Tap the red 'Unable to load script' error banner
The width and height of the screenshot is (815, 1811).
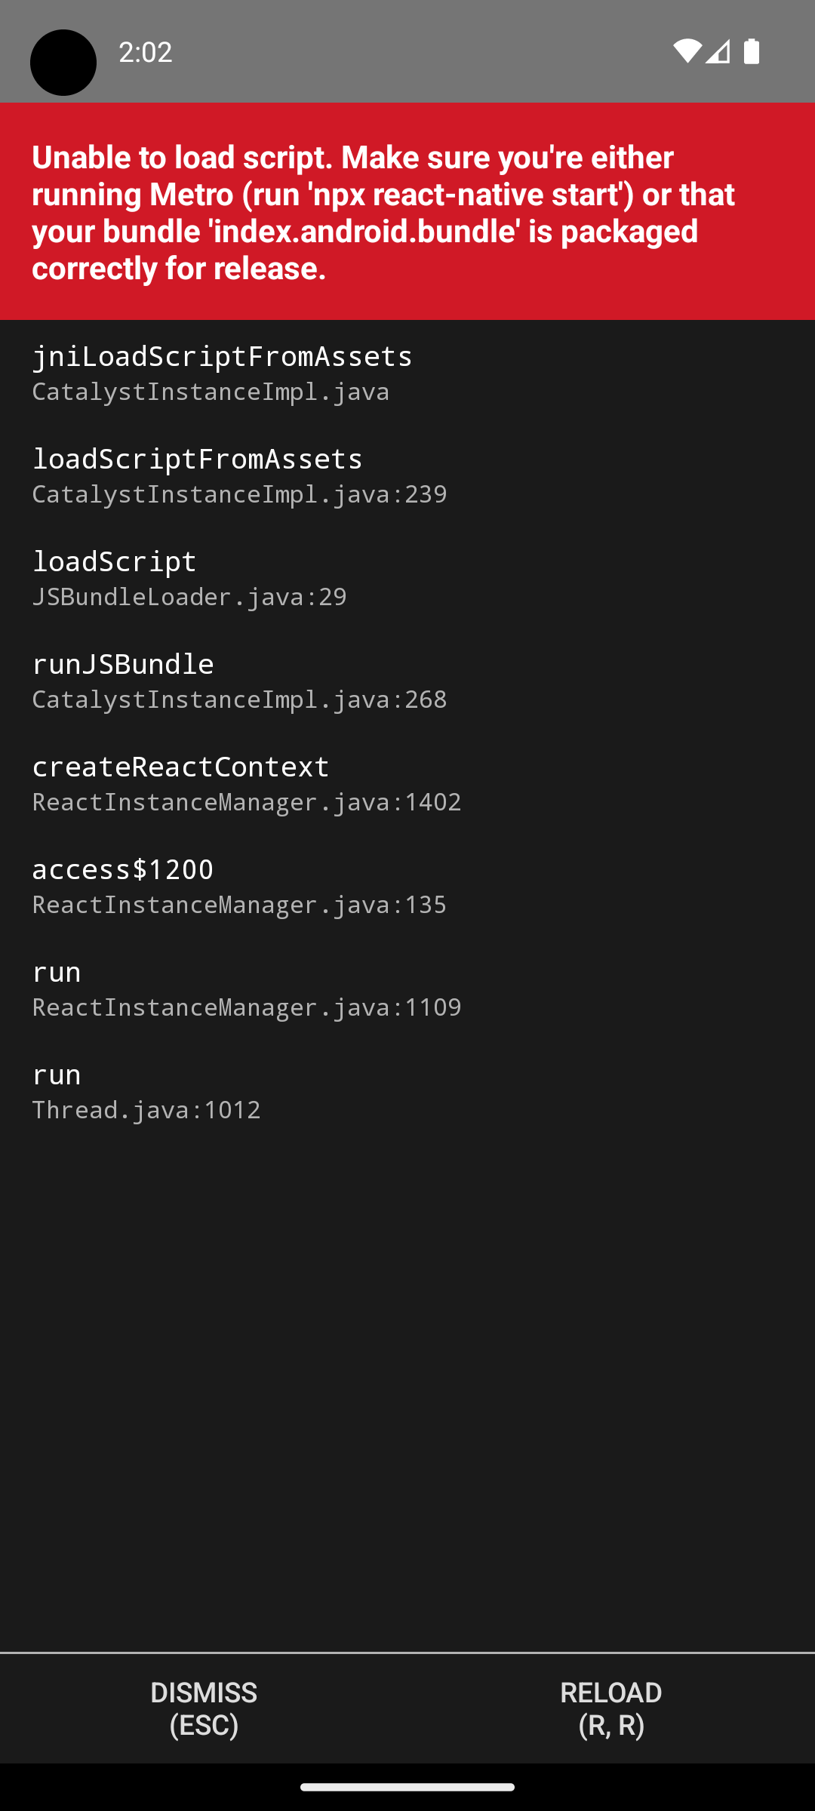click(407, 213)
